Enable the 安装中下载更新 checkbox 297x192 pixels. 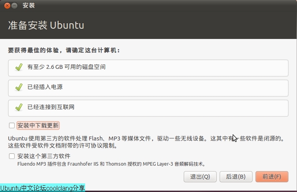(12, 126)
